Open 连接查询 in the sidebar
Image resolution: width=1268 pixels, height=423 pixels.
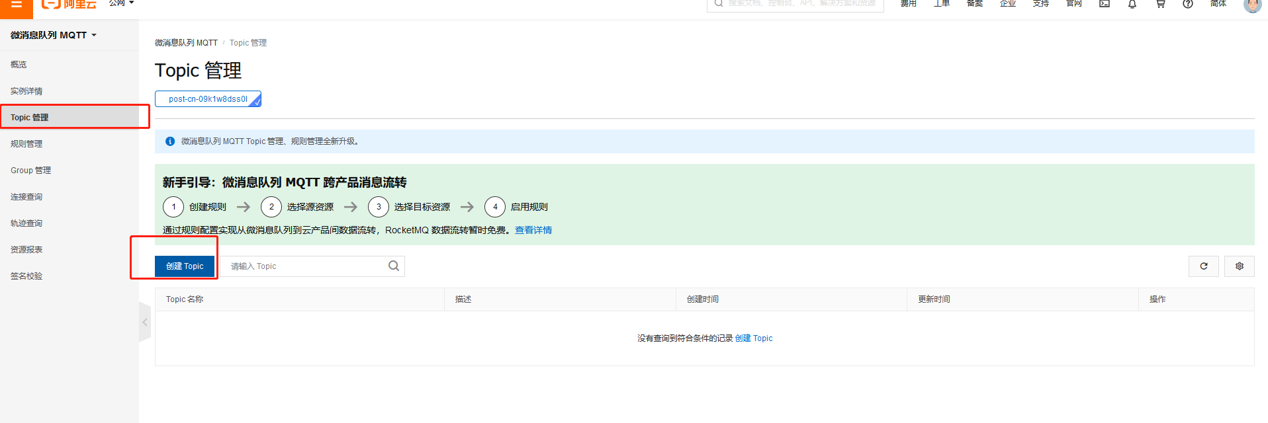[26, 197]
